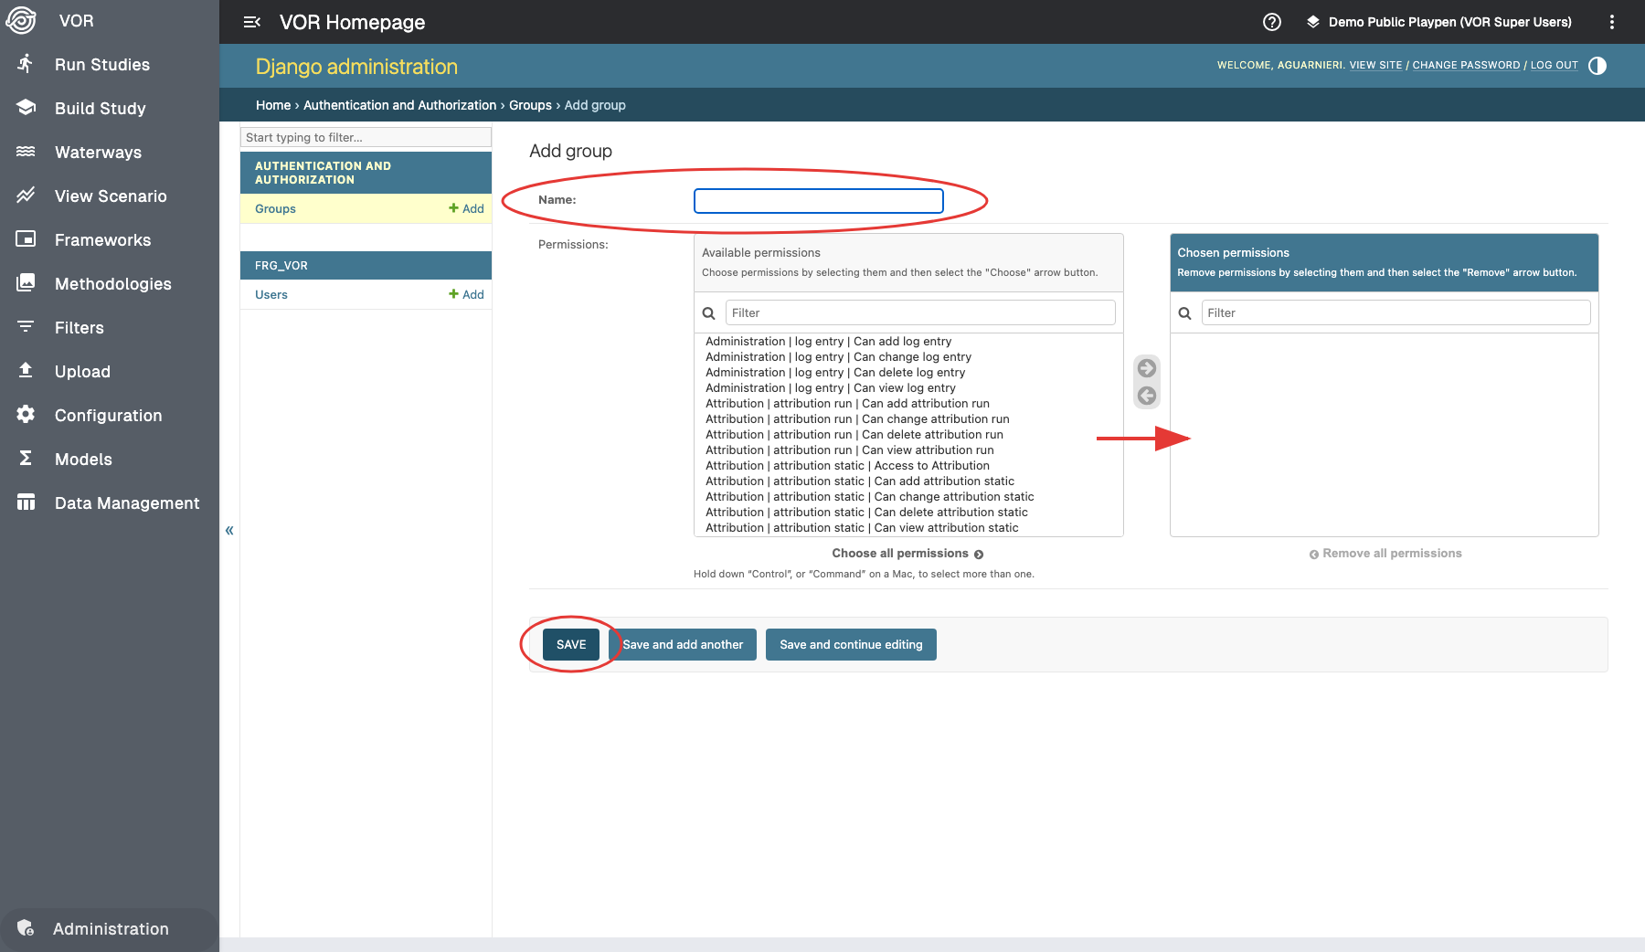The height and width of the screenshot is (952, 1645).
Task: Open Administration in bottom sidebar
Action: (110, 929)
